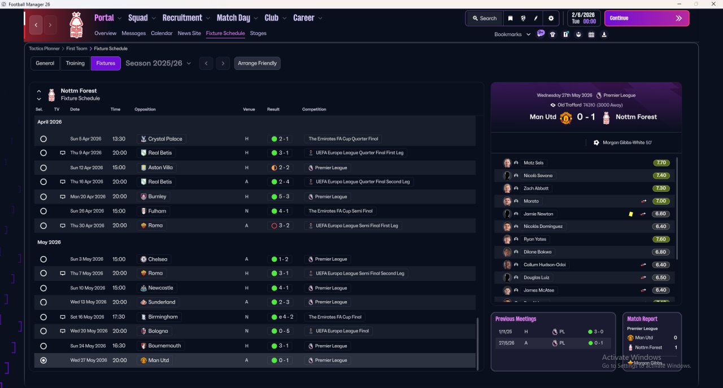Open the Stages tab
This screenshot has width=723, height=388.
(x=258, y=33)
